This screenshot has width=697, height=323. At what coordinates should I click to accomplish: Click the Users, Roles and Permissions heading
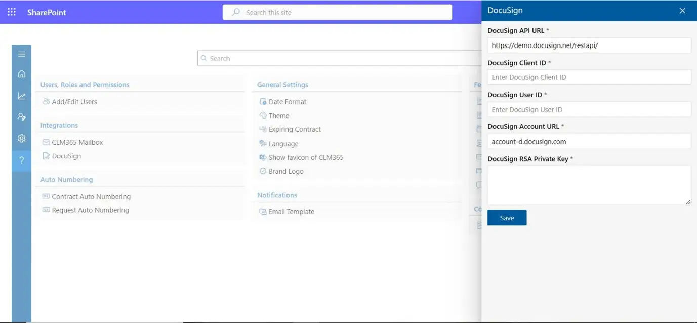(85, 85)
